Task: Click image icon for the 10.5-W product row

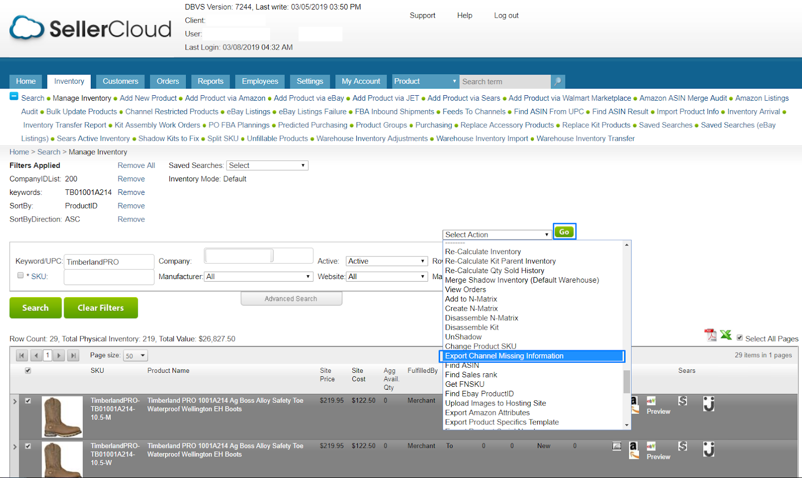Action: click(617, 446)
